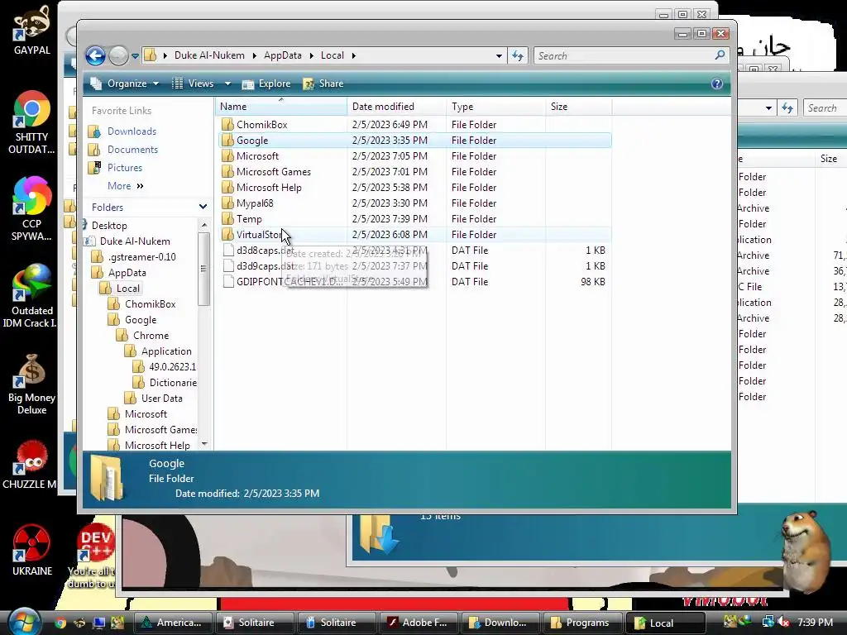Select the d3d9caps.dat file icon
Viewport: 847px width, 635px height.
tap(228, 266)
